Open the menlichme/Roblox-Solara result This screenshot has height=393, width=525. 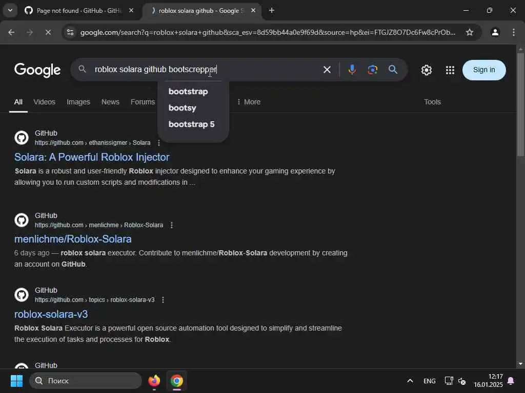pyautogui.click(x=73, y=239)
